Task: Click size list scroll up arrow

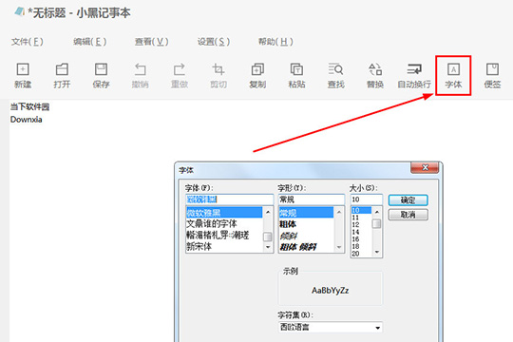Action: [x=377, y=212]
